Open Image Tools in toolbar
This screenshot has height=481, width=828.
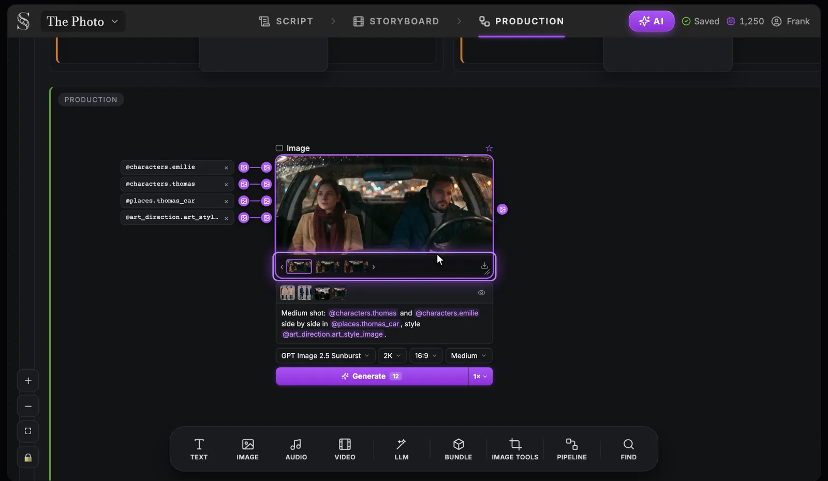click(515, 449)
